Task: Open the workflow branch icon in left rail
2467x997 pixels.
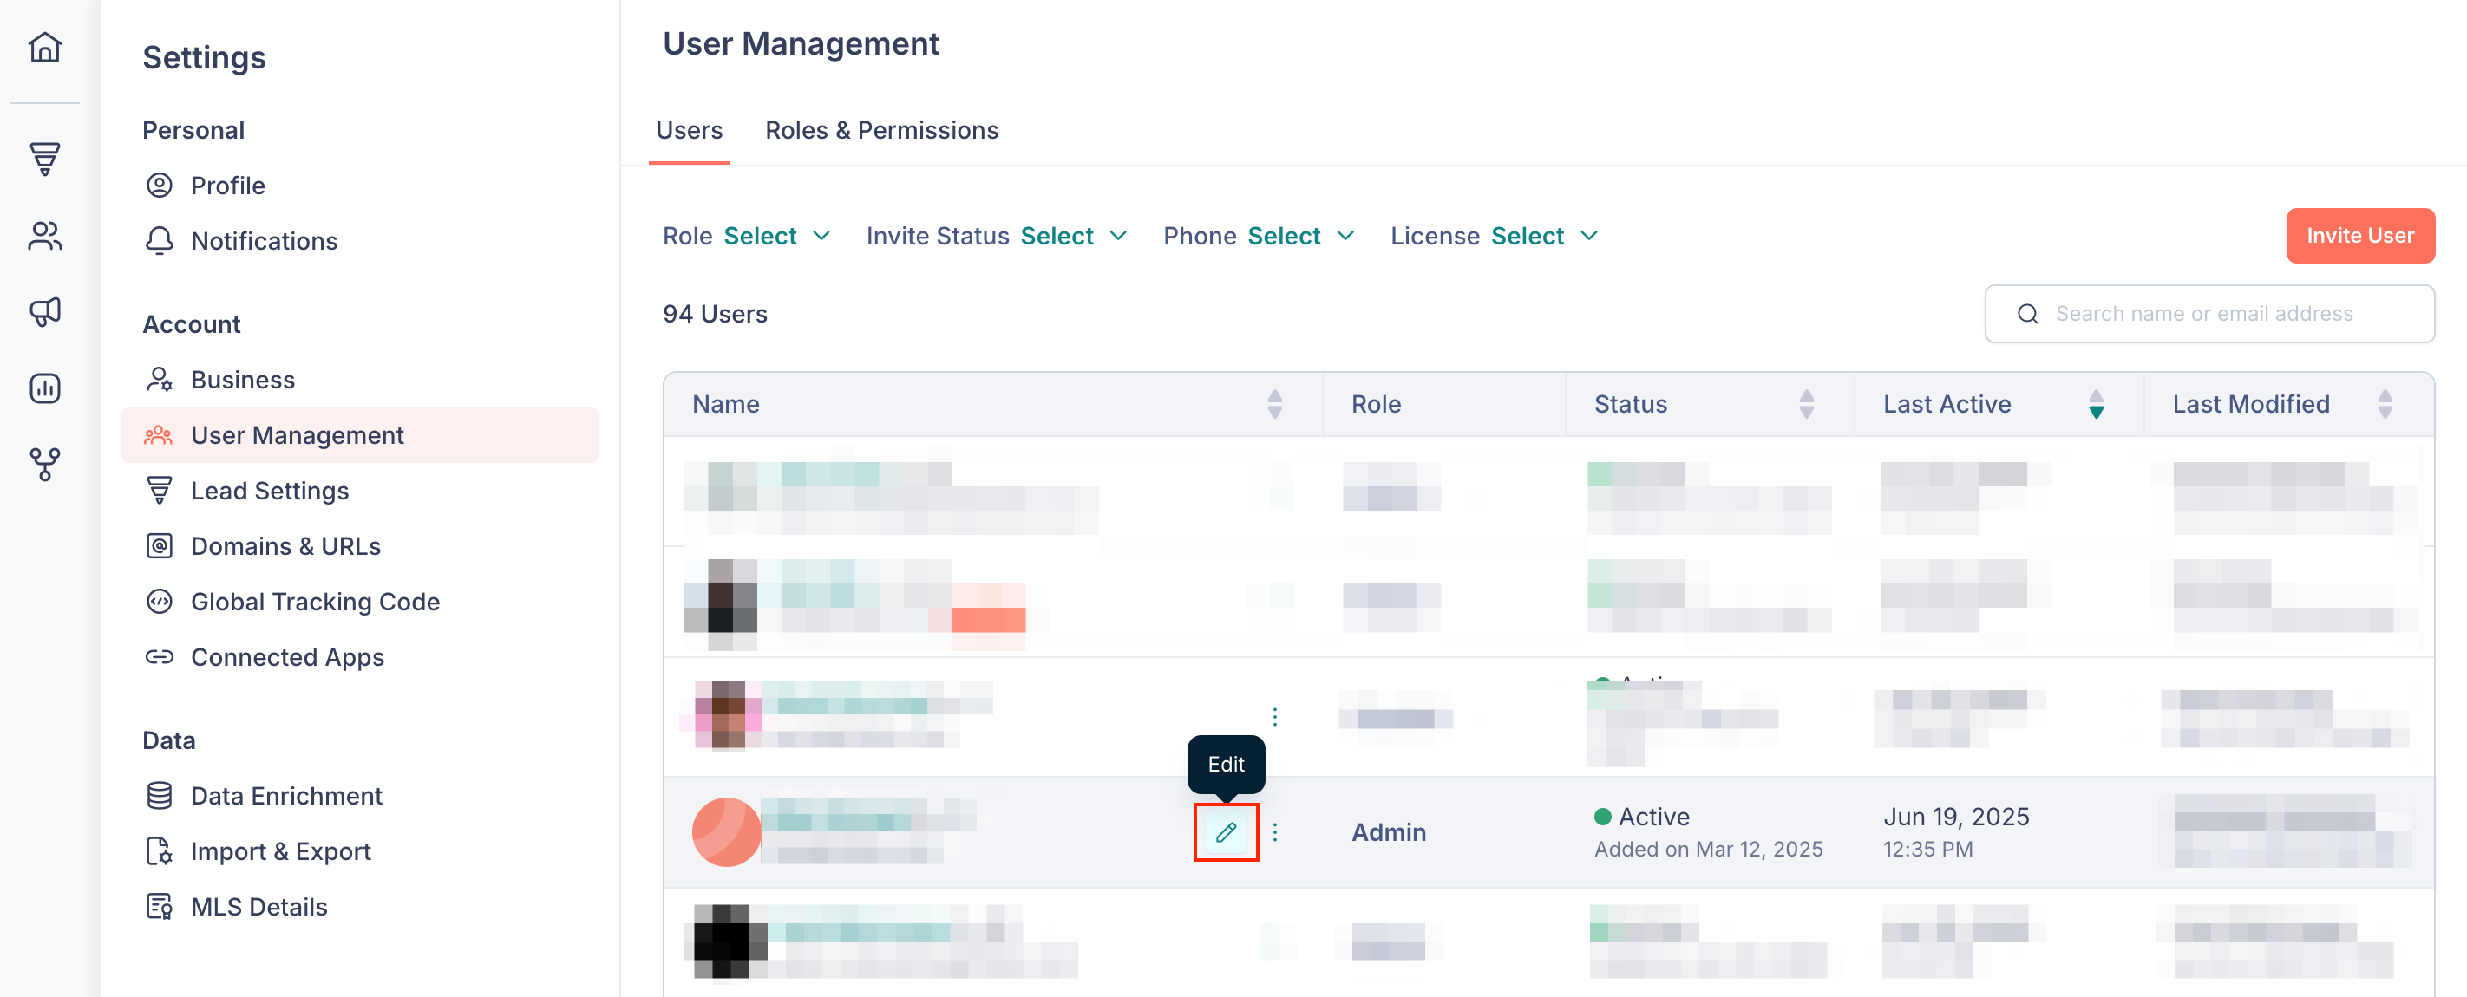Action: tap(45, 465)
